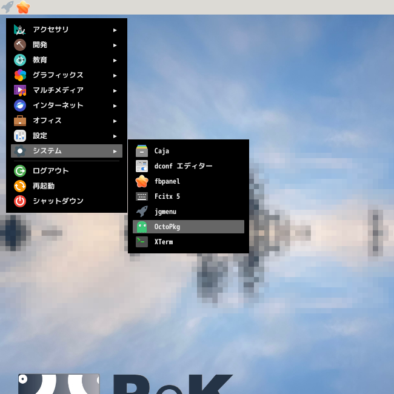Click the Fcitx 5 keyboard icon
Image resolution: width=394 pixels, height=394 pixels.
click(x=142, y=196)
